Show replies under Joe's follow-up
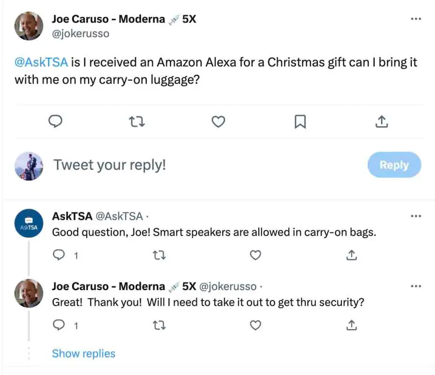The image size is (435, 375). pyautogui.click(x=83, y=353)
